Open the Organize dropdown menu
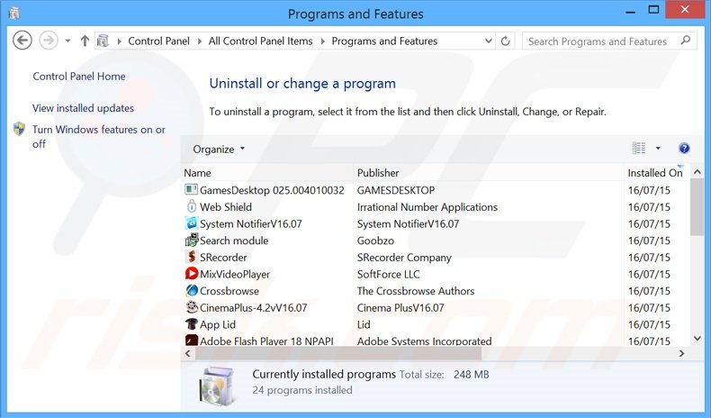This screenshot has height=418, width=711. point(219,150)
